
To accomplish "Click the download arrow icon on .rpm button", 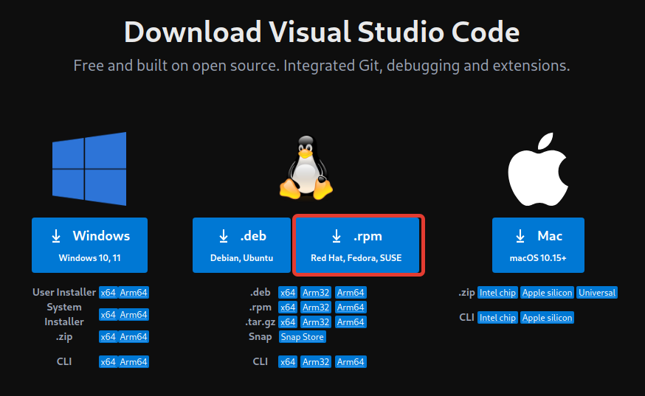I will pyautogui.click(x=337, y=237).
